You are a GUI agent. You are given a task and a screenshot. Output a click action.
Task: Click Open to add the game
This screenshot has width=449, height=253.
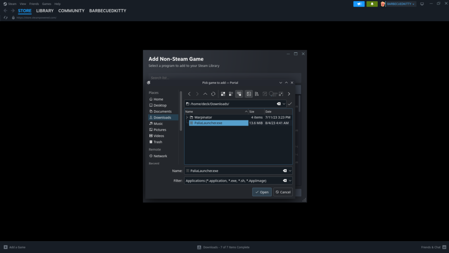(x=262, y=192)
